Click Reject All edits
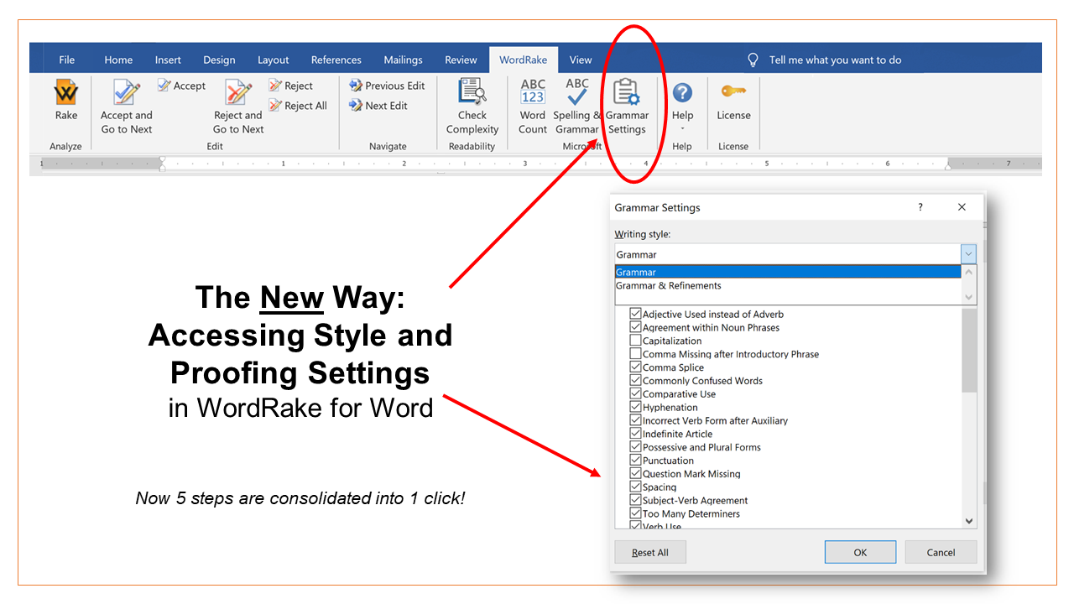 pos(298,106)
